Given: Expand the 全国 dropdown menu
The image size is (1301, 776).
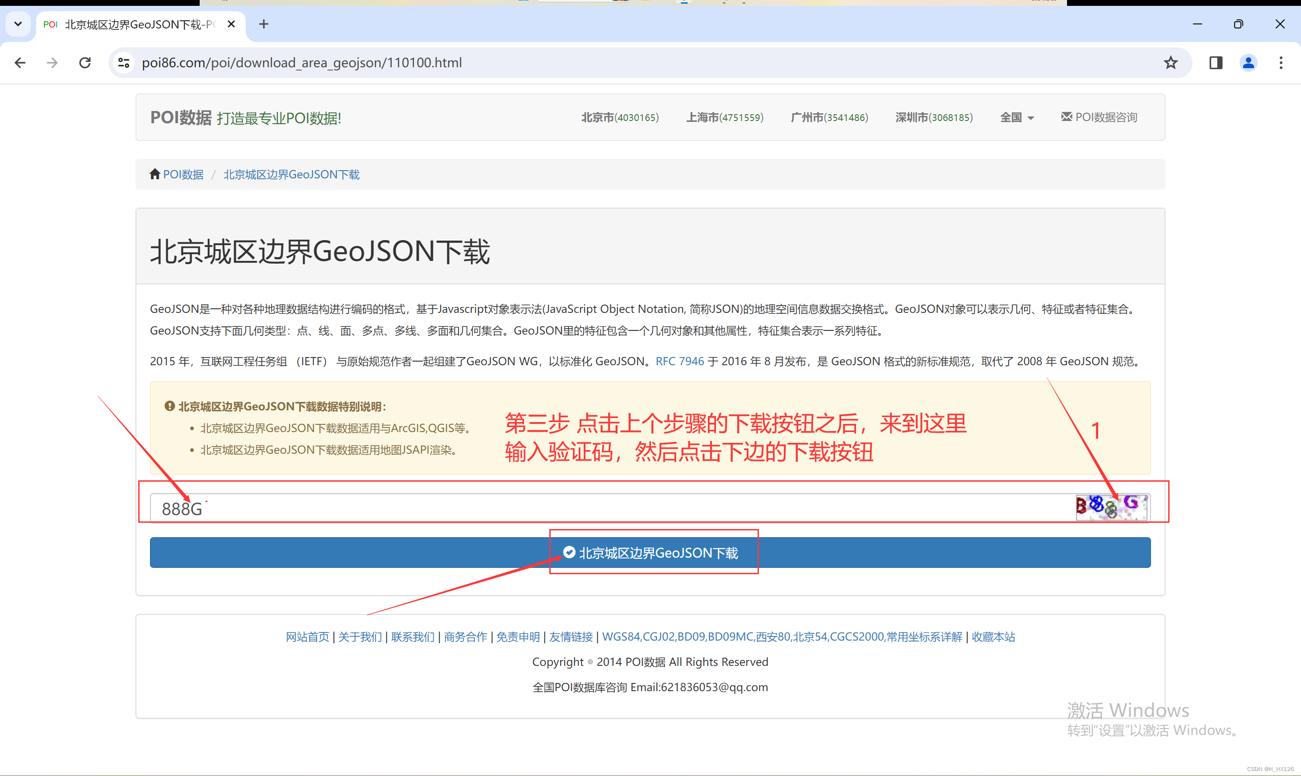Looking at the screenshot, I should (x=1016, y=118).
